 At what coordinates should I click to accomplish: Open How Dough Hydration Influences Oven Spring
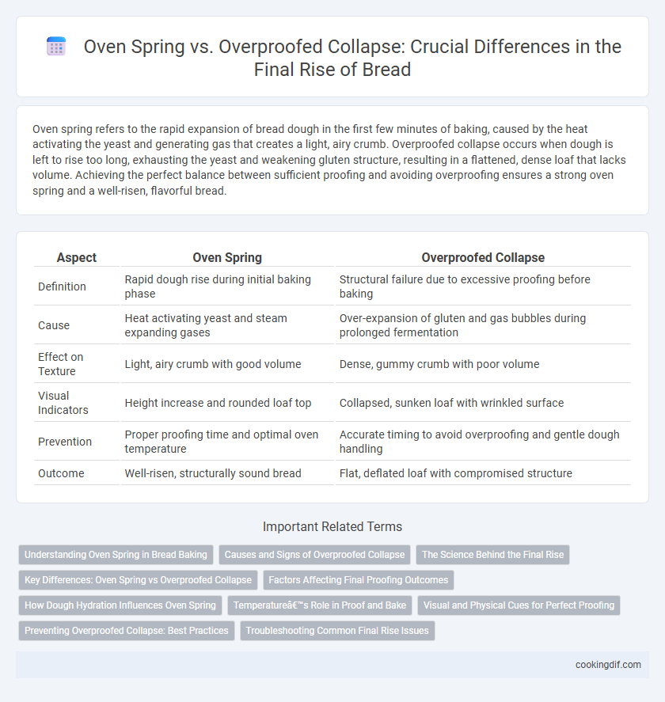pyautogui.click(x=120, y=605)
